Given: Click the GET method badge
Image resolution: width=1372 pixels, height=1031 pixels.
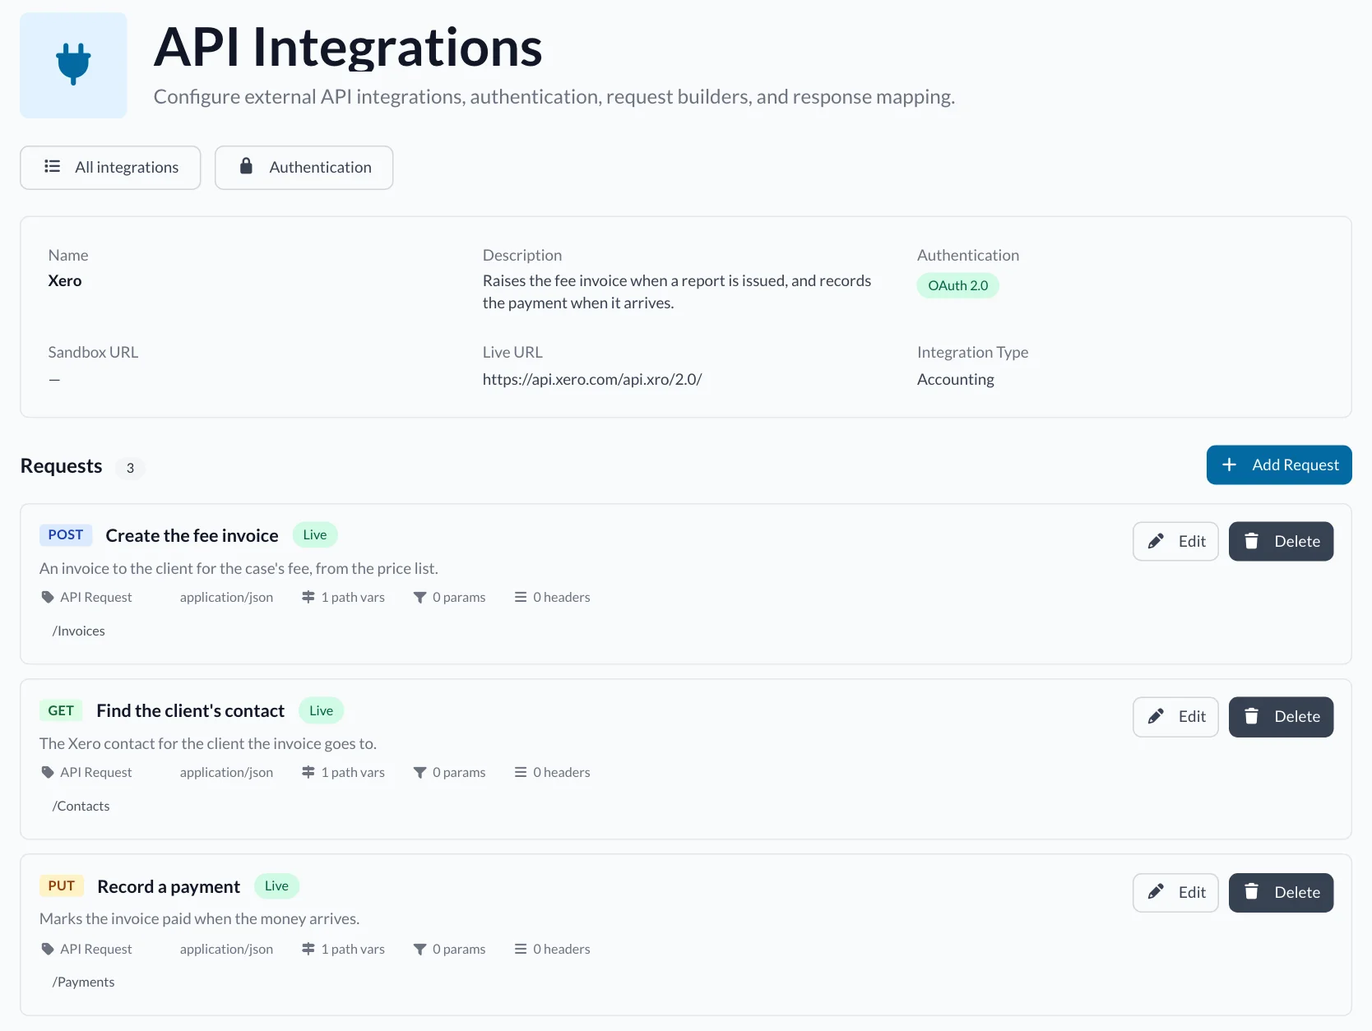Looking at the screenshot, I should click(61, 710).
